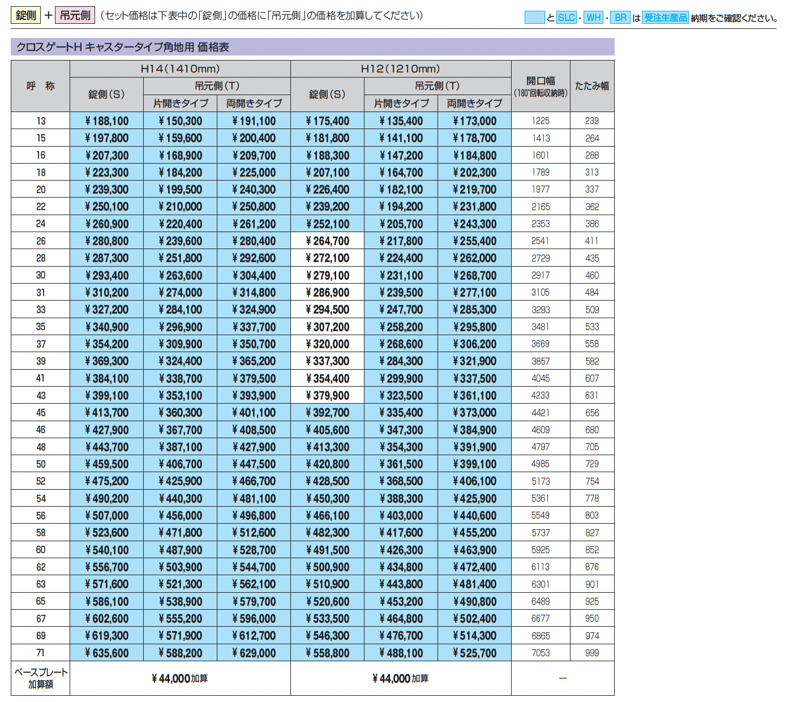789x702 pixels.
Task: Select the SLC color code label
Action: point(566,18)
